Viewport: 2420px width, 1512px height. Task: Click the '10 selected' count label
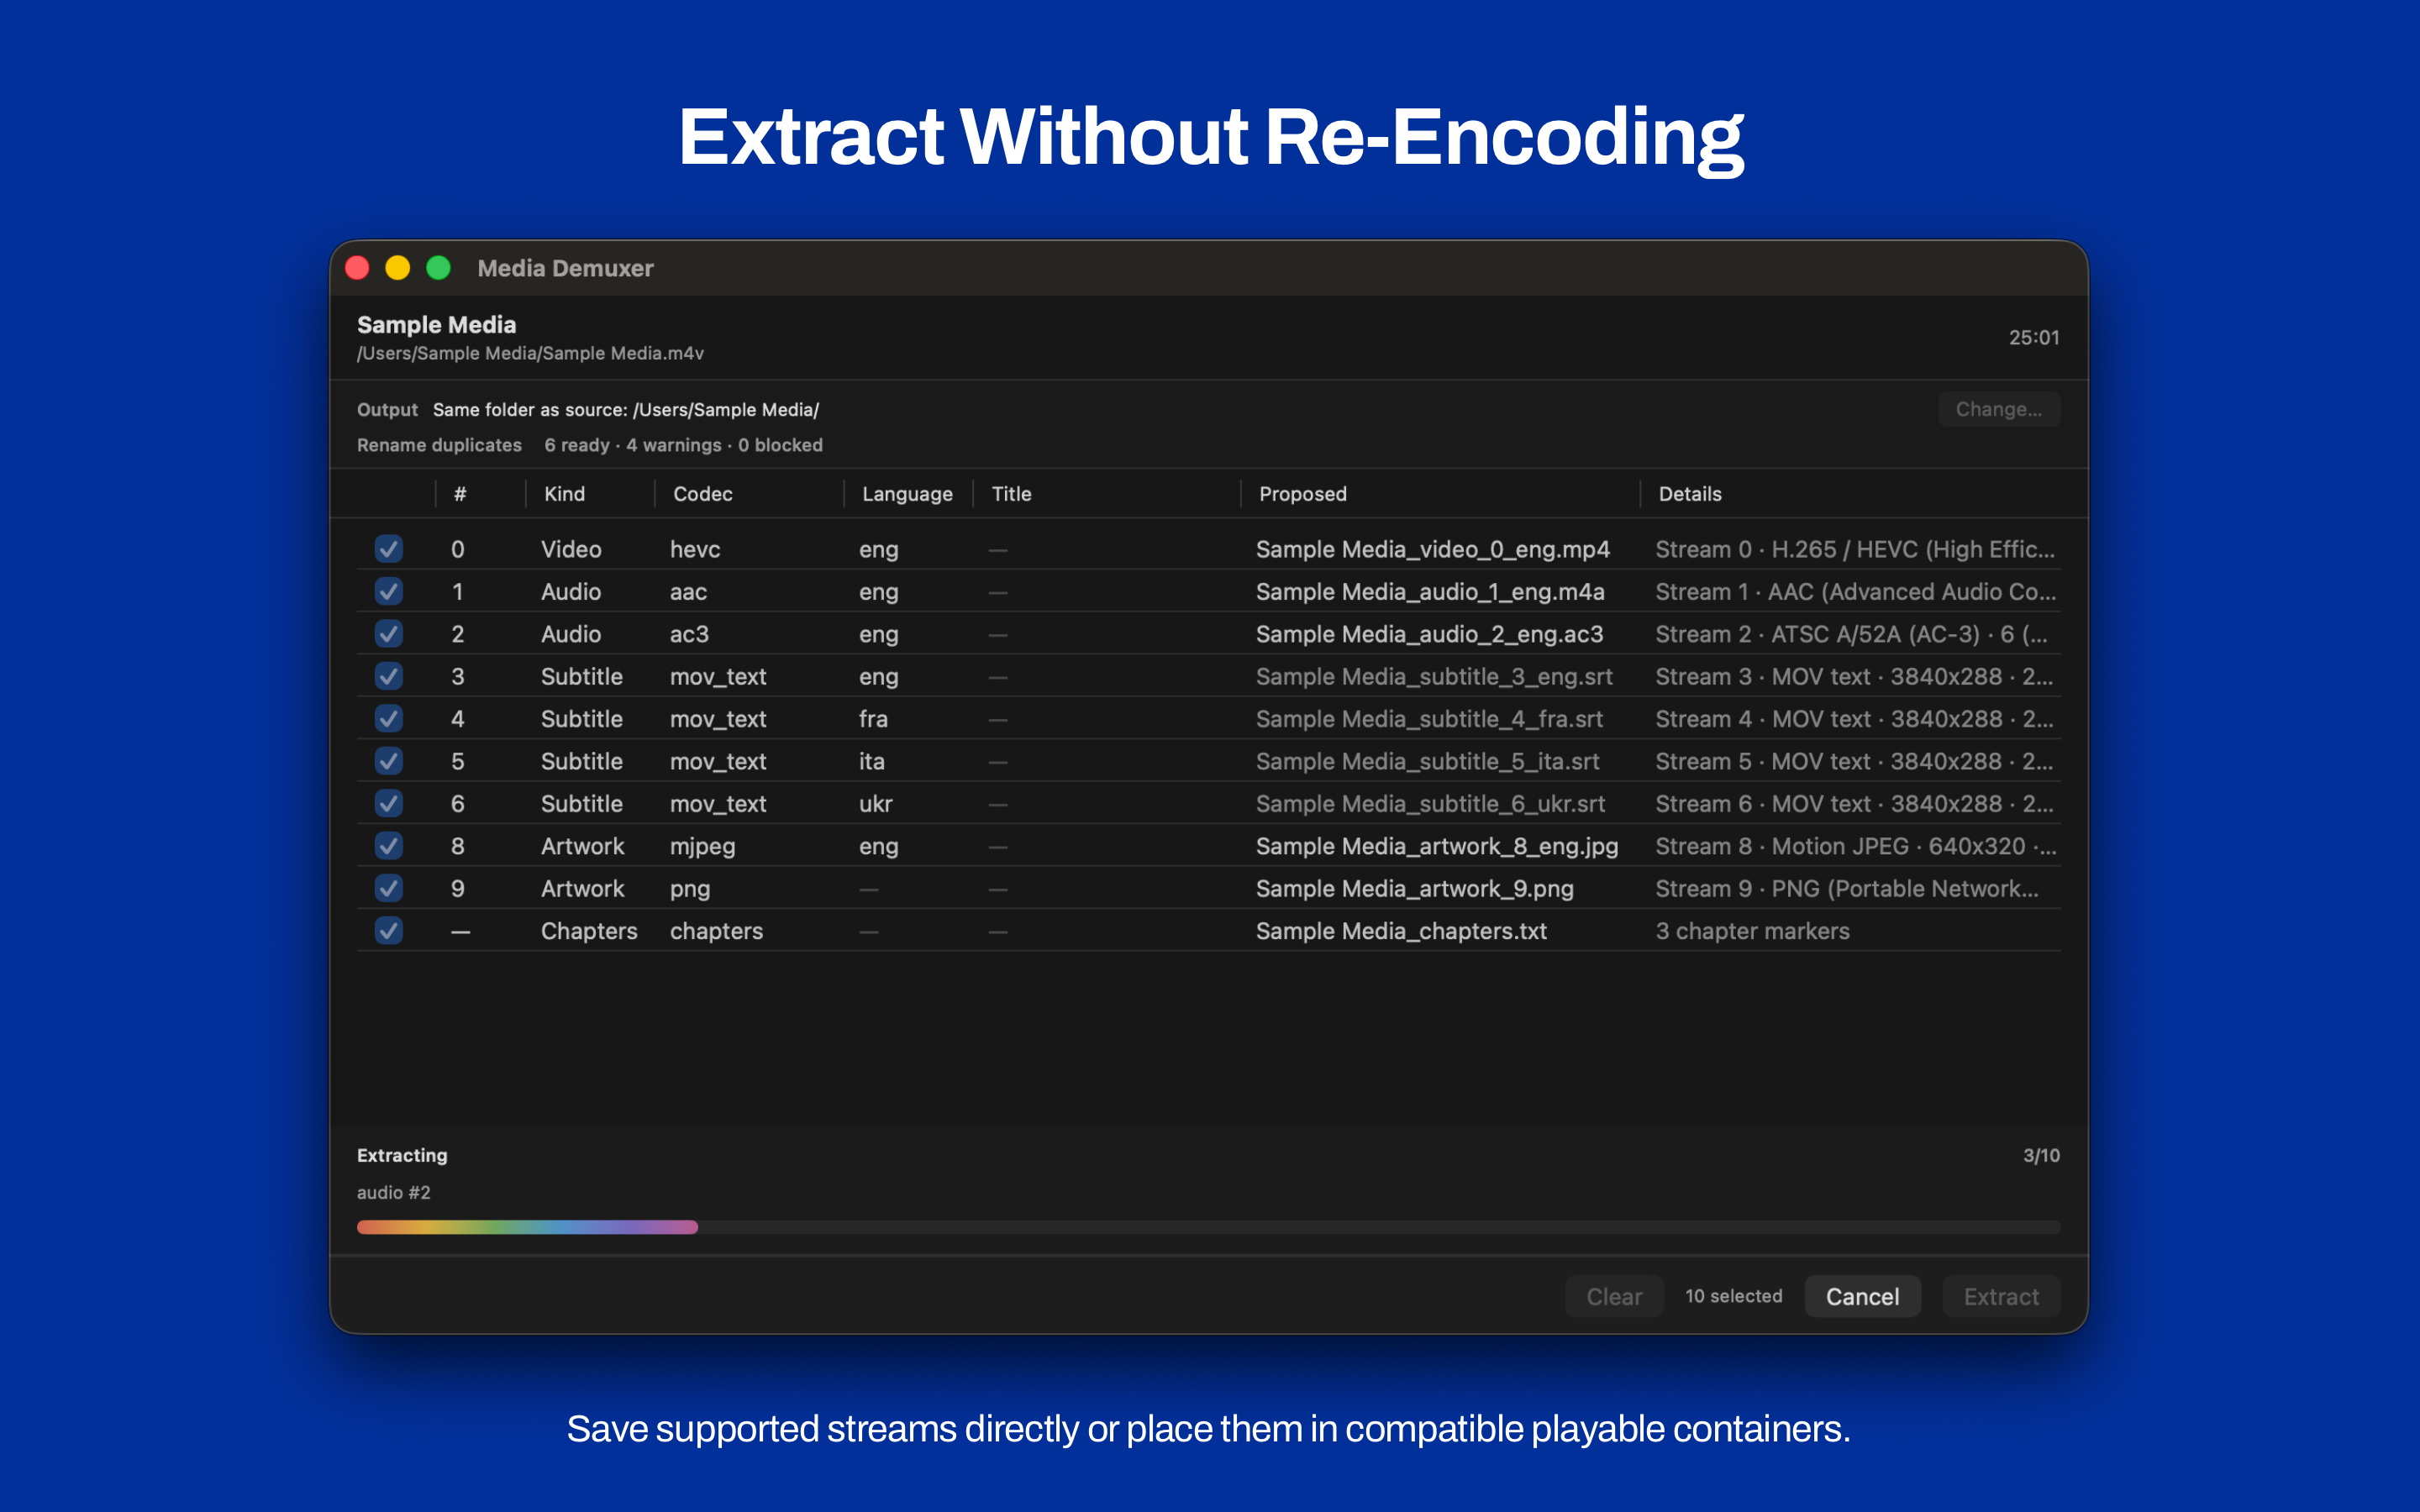click(1733, 1296)
